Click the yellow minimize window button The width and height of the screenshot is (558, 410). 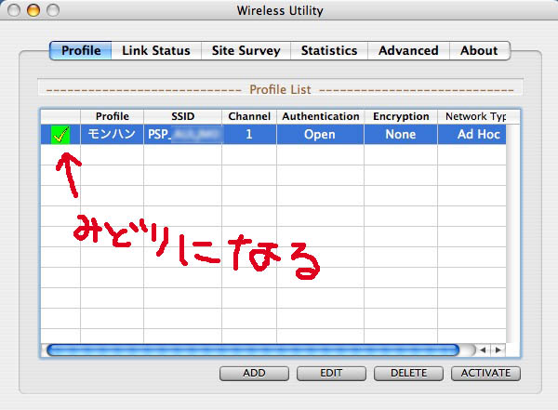[x=33, y=11]
